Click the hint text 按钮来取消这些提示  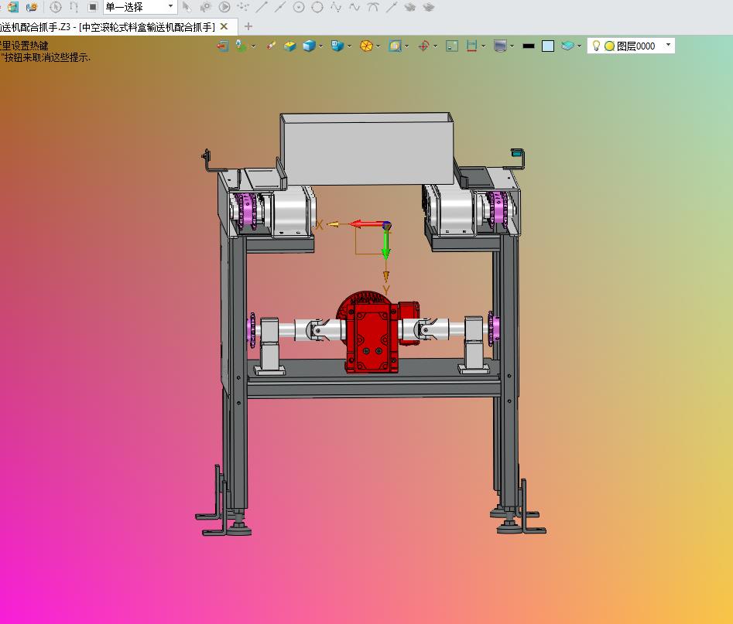tap(46, 57)
